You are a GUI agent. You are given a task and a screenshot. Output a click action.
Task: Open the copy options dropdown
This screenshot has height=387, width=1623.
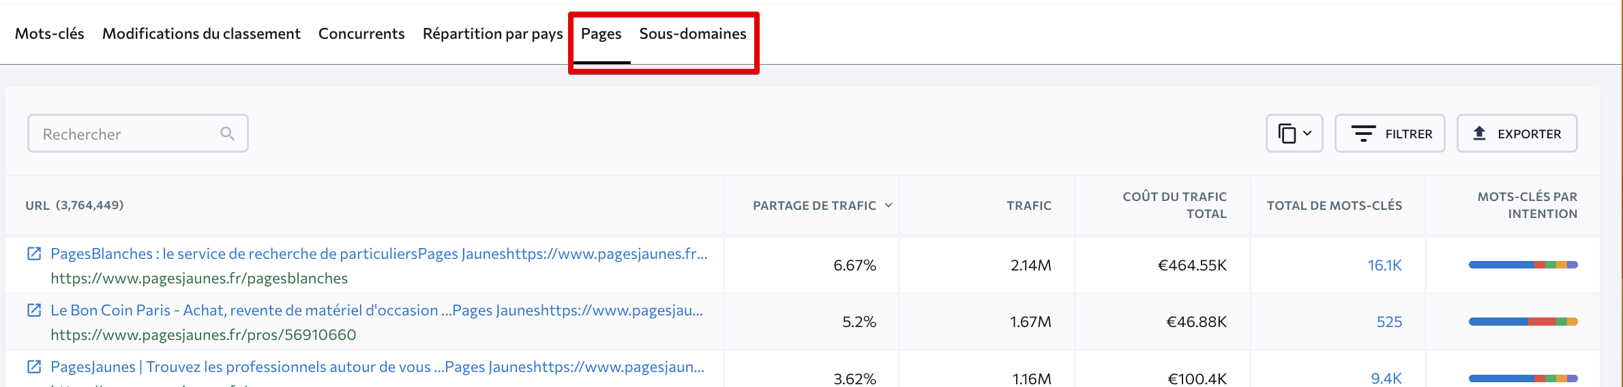point(1294,134)
